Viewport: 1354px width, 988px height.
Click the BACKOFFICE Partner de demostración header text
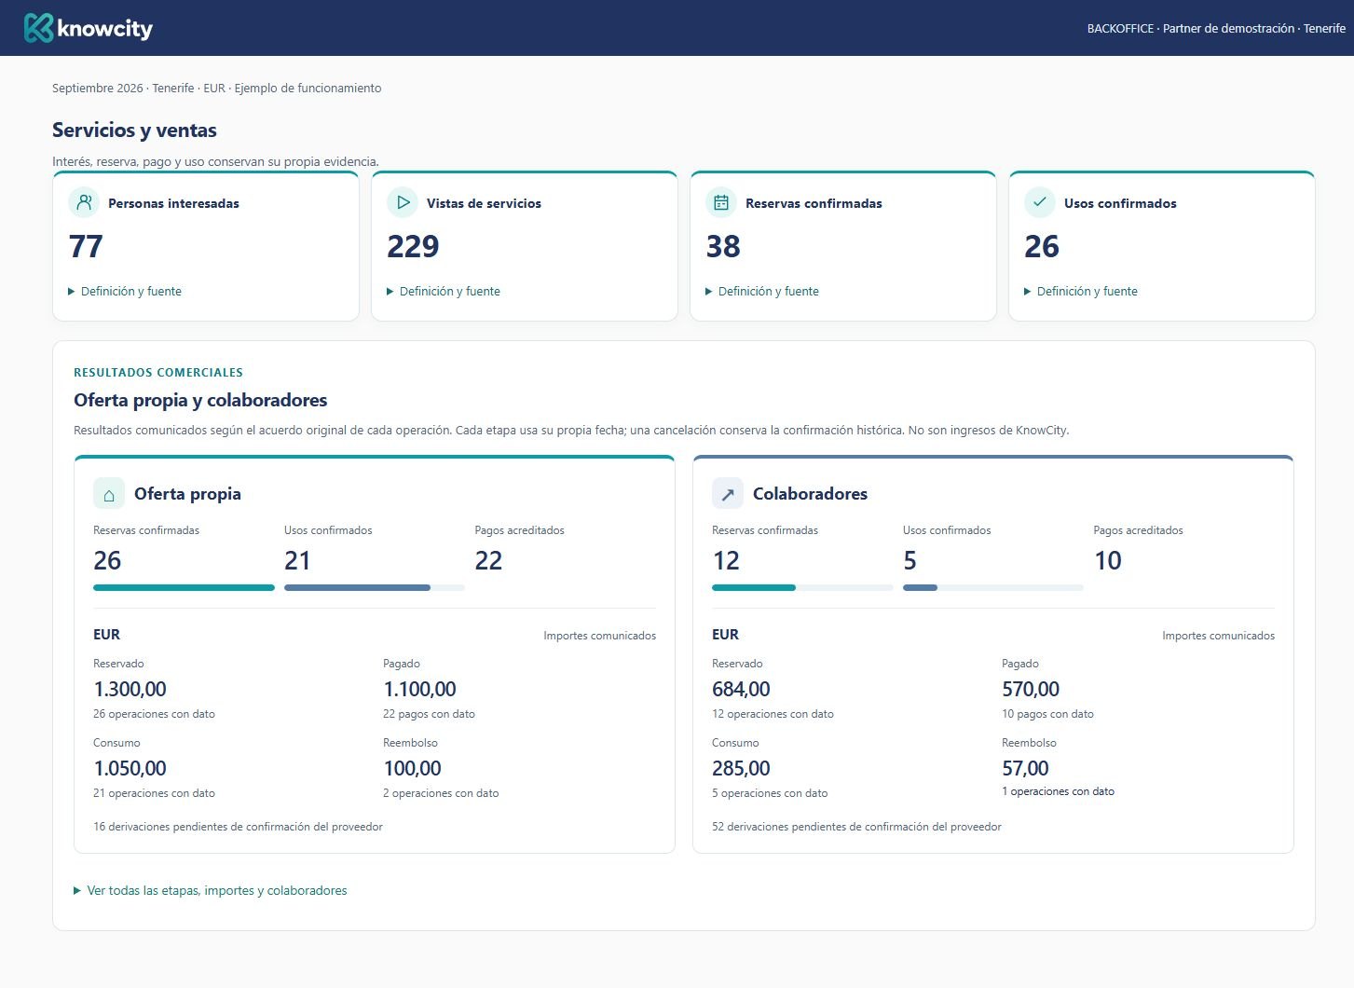pos(1216,29)
